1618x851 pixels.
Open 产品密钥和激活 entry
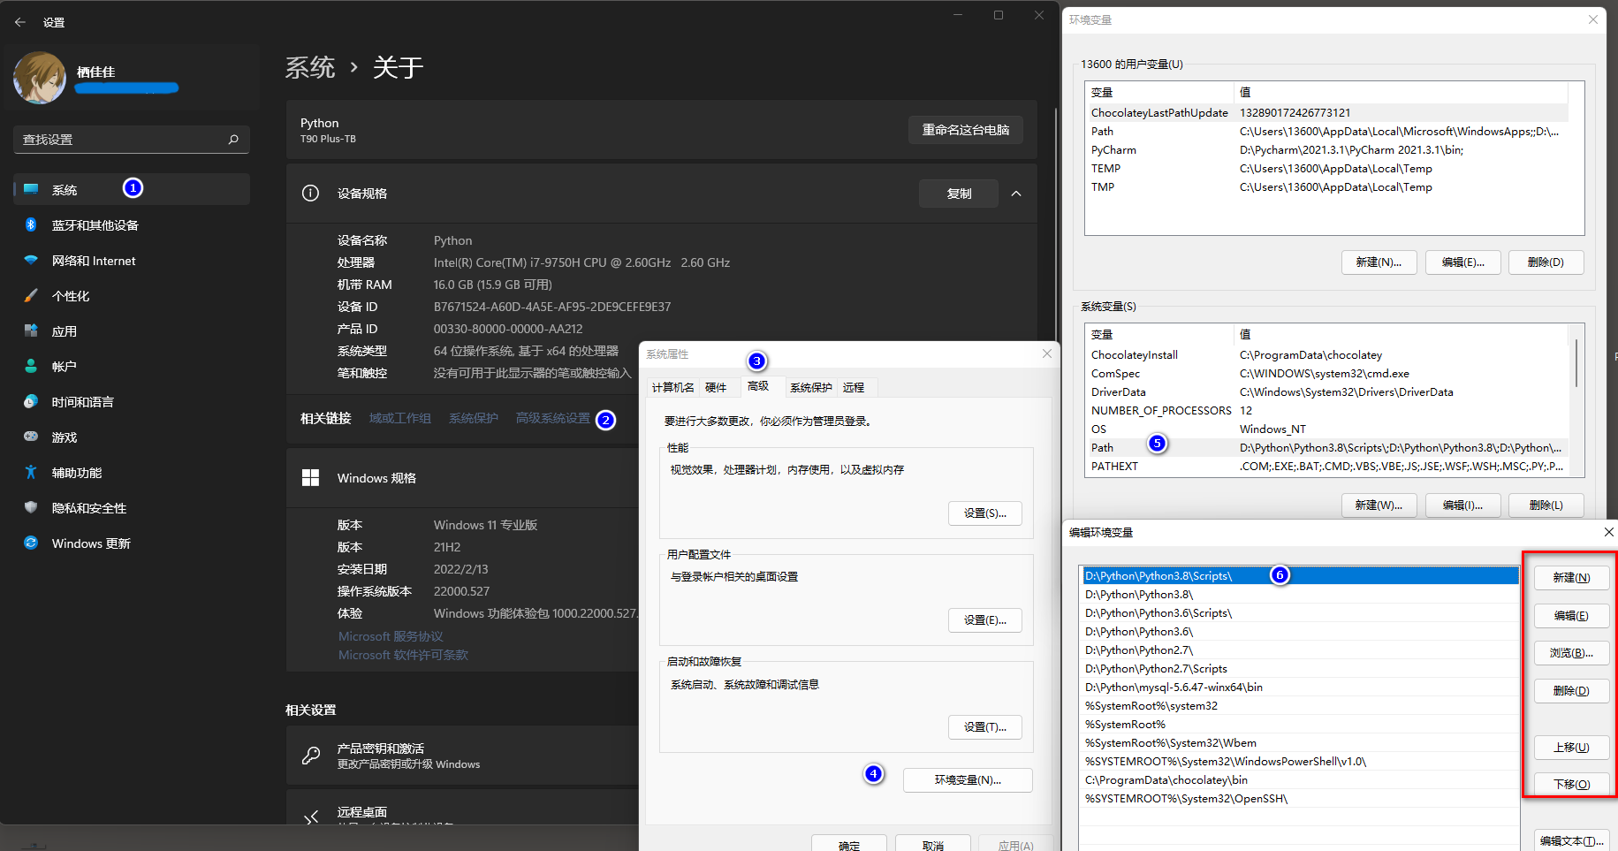click(462, 756)
